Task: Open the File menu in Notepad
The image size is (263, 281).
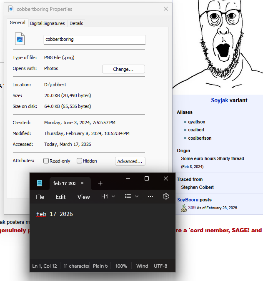Action: point(40,197)
